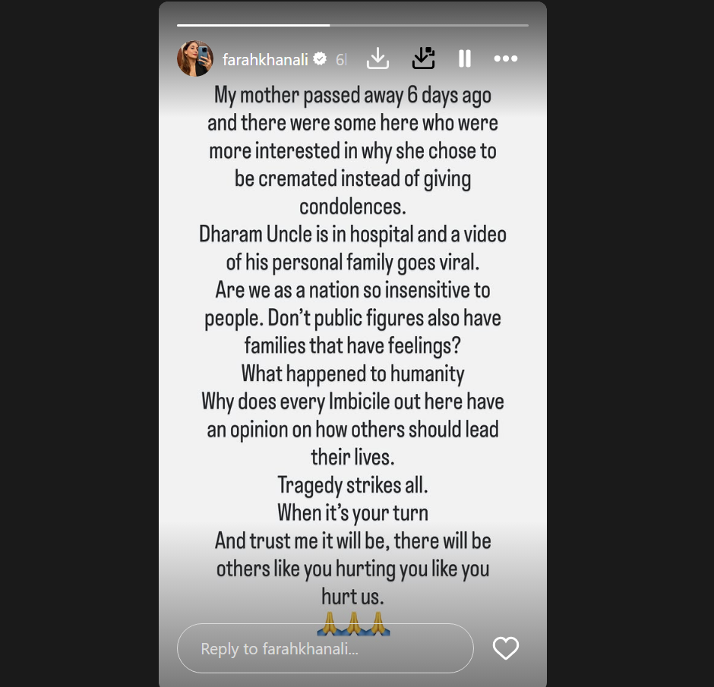Click the dark backdrop right of the story
Image resolution: width=714 pixels, height=687 pixels.
(630, 343)
